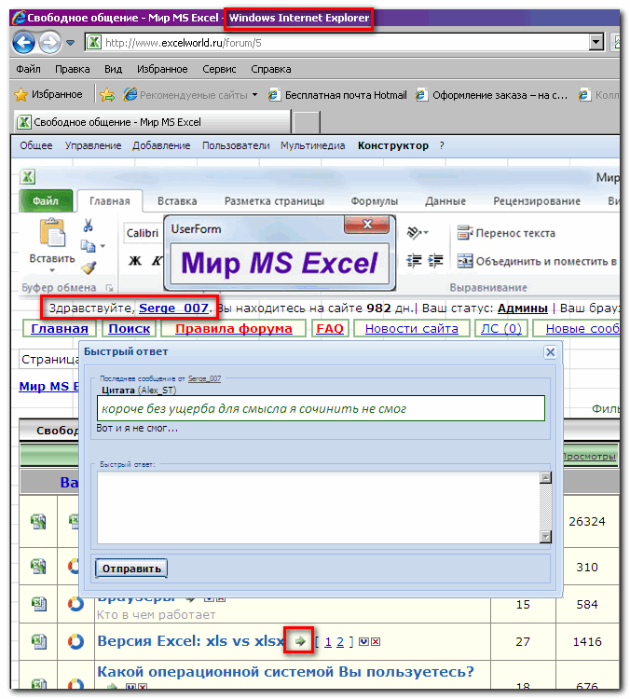Click the Объединить и поместить merge button
The height and width of the screenshot is (699, 630).
pyautogui.click(x=537, y=261)
